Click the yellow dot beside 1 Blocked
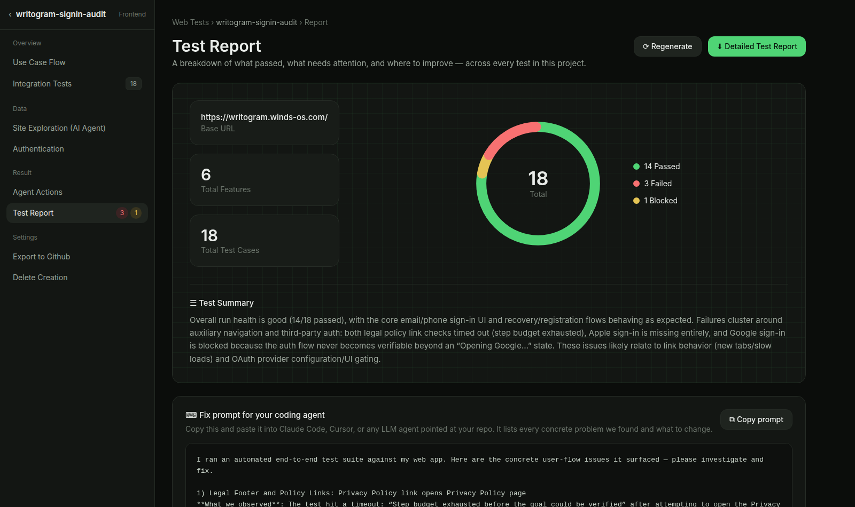This screenshot has height=507, width=855. [x=636, y=201]
